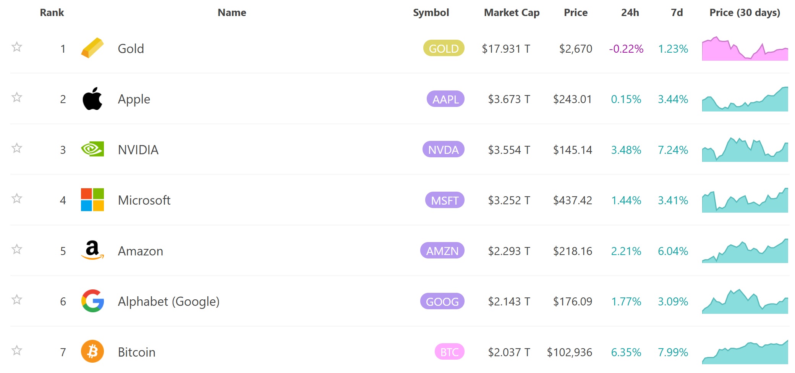
Task: Open the Gold asset link
Action: point(131,48)
